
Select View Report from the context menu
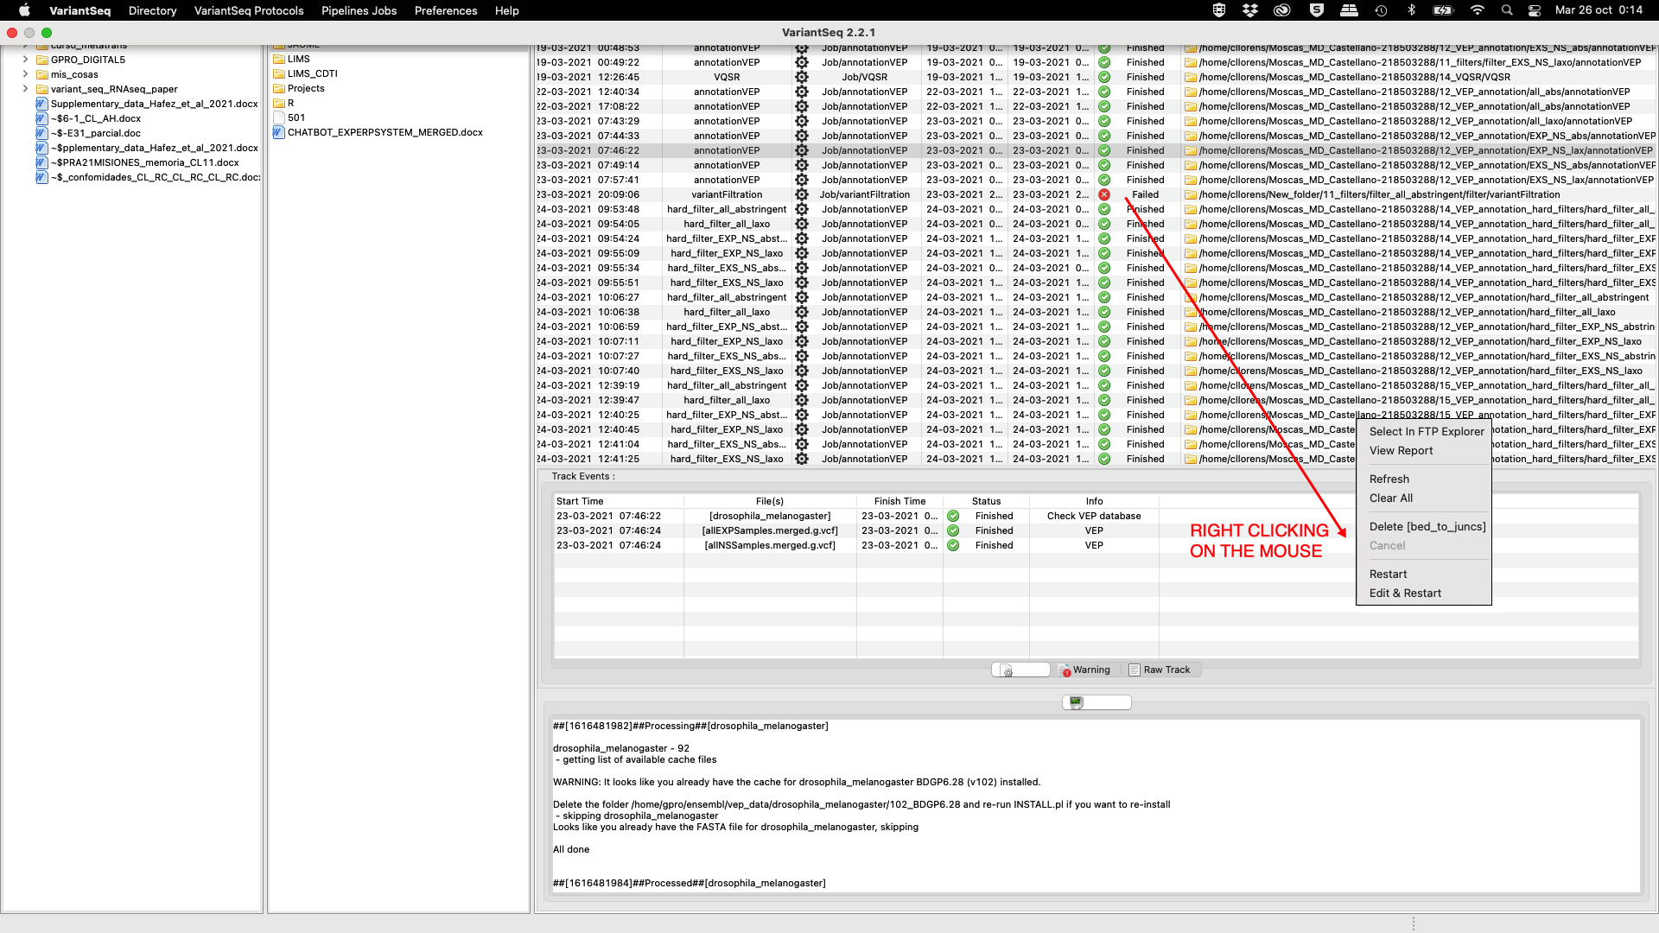click(1400, 450)
